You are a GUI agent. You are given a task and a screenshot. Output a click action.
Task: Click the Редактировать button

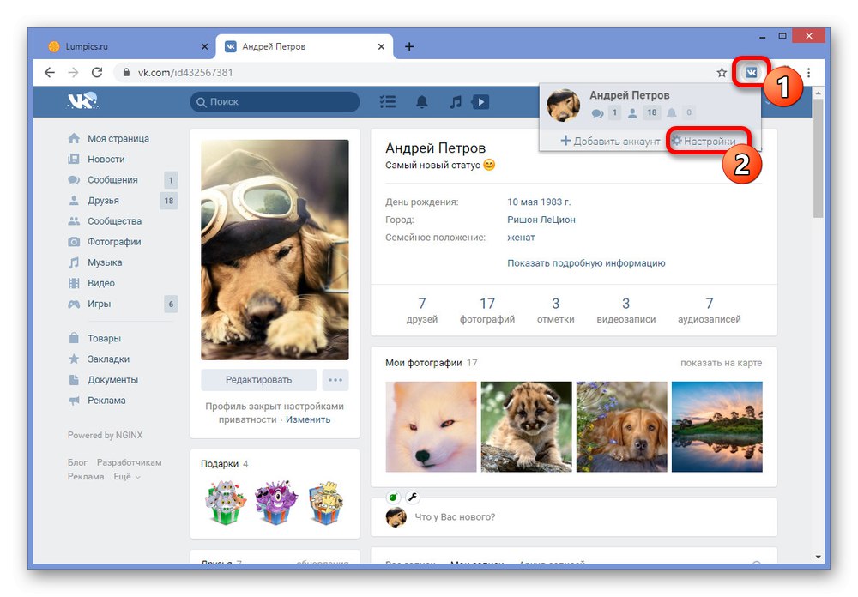[x=259, y=380]
